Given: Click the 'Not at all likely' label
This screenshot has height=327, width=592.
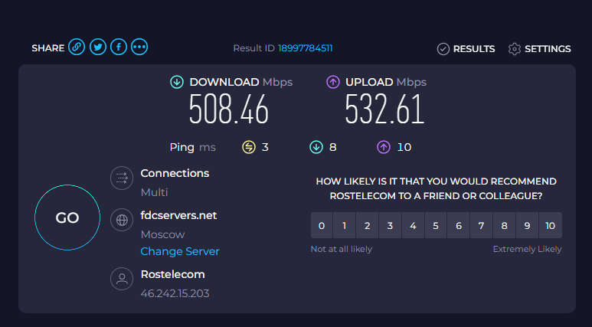Looking at the screenshot, I should point(342,249).
